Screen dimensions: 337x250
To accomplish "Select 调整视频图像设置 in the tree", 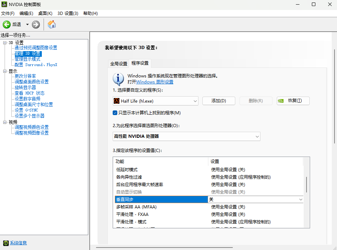I will pyautogui.click(x=32, y=133).
